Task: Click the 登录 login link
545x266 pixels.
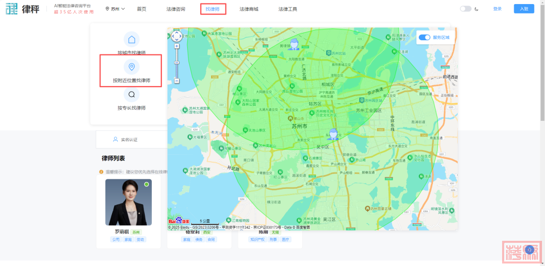Action: click(x=497, y=9)
